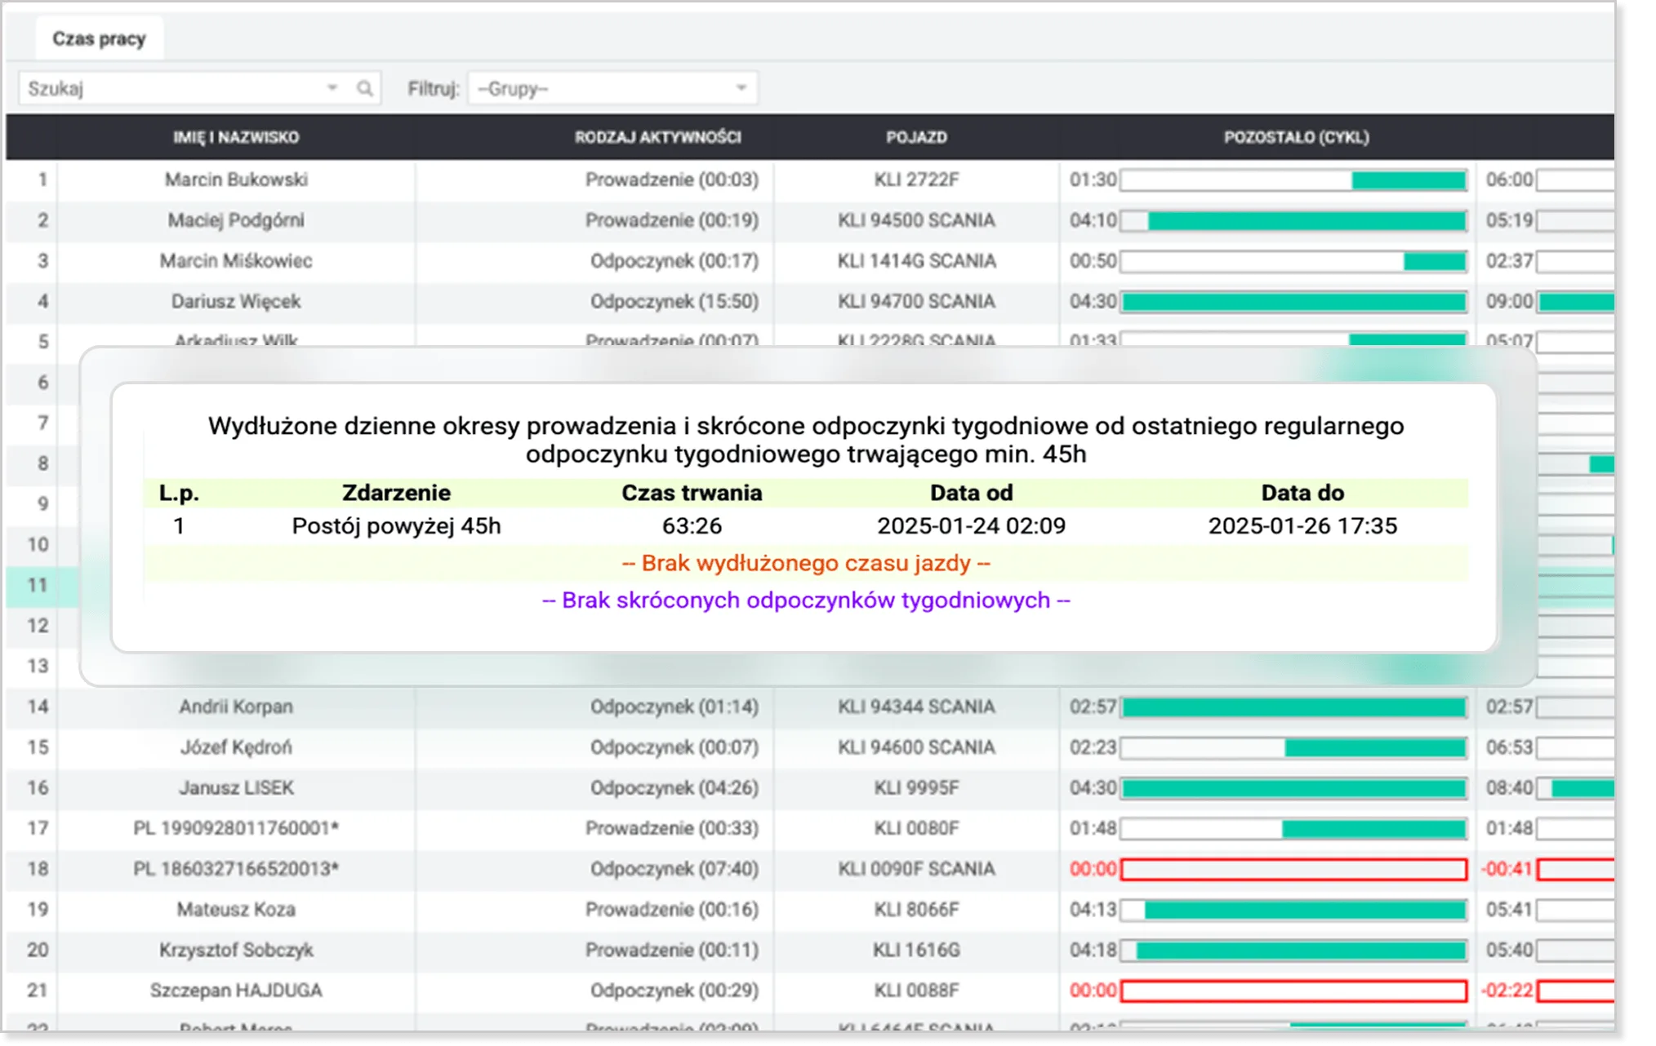1656x1046 pixels.
Task: Select driver Maciej Podgórni
Action: (x=236, y=220)
